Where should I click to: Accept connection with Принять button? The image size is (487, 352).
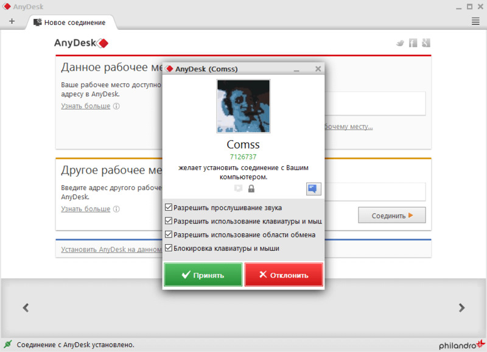(203, 275)
